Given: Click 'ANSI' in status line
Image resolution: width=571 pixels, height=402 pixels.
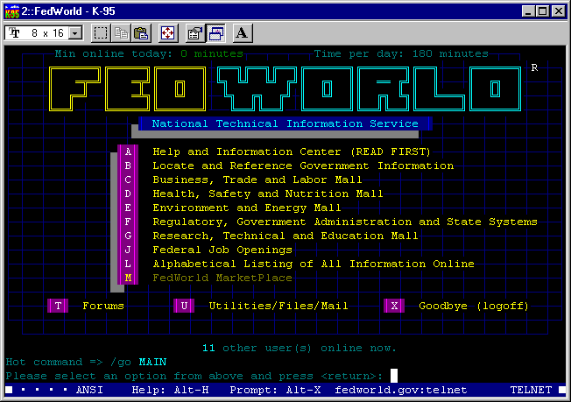Looking at the screenshot, I should pyautogui.click(x=89, y=390).
